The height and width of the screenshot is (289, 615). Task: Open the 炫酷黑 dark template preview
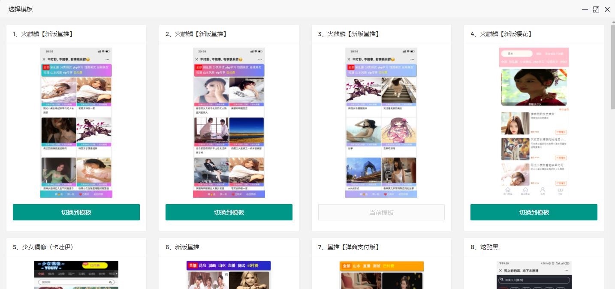(534, 274)
